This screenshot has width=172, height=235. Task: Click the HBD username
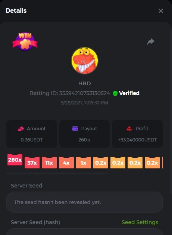coord(85,83)
